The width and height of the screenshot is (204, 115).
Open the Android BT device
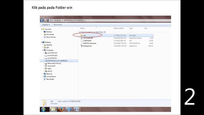(51, 66)
